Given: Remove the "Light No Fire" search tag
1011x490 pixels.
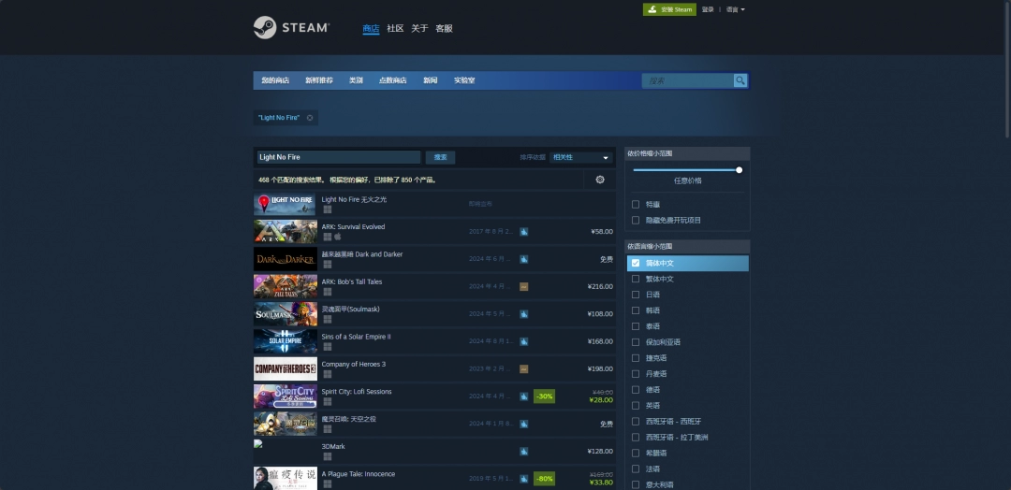Looking at the screenshot, I should [310, 118].
